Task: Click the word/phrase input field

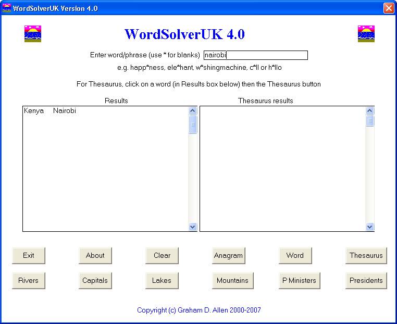Action: [255, 55]
